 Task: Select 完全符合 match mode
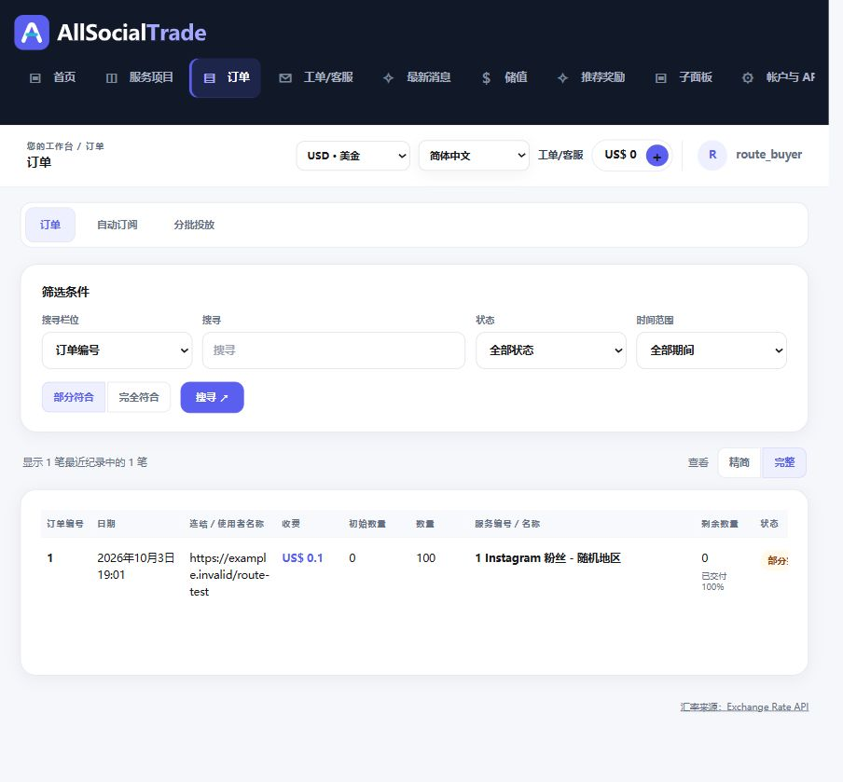pyautogui.click(x=139, y=397)
